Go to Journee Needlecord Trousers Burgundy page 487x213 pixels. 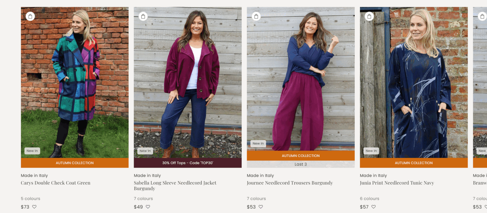coord(290,183)
